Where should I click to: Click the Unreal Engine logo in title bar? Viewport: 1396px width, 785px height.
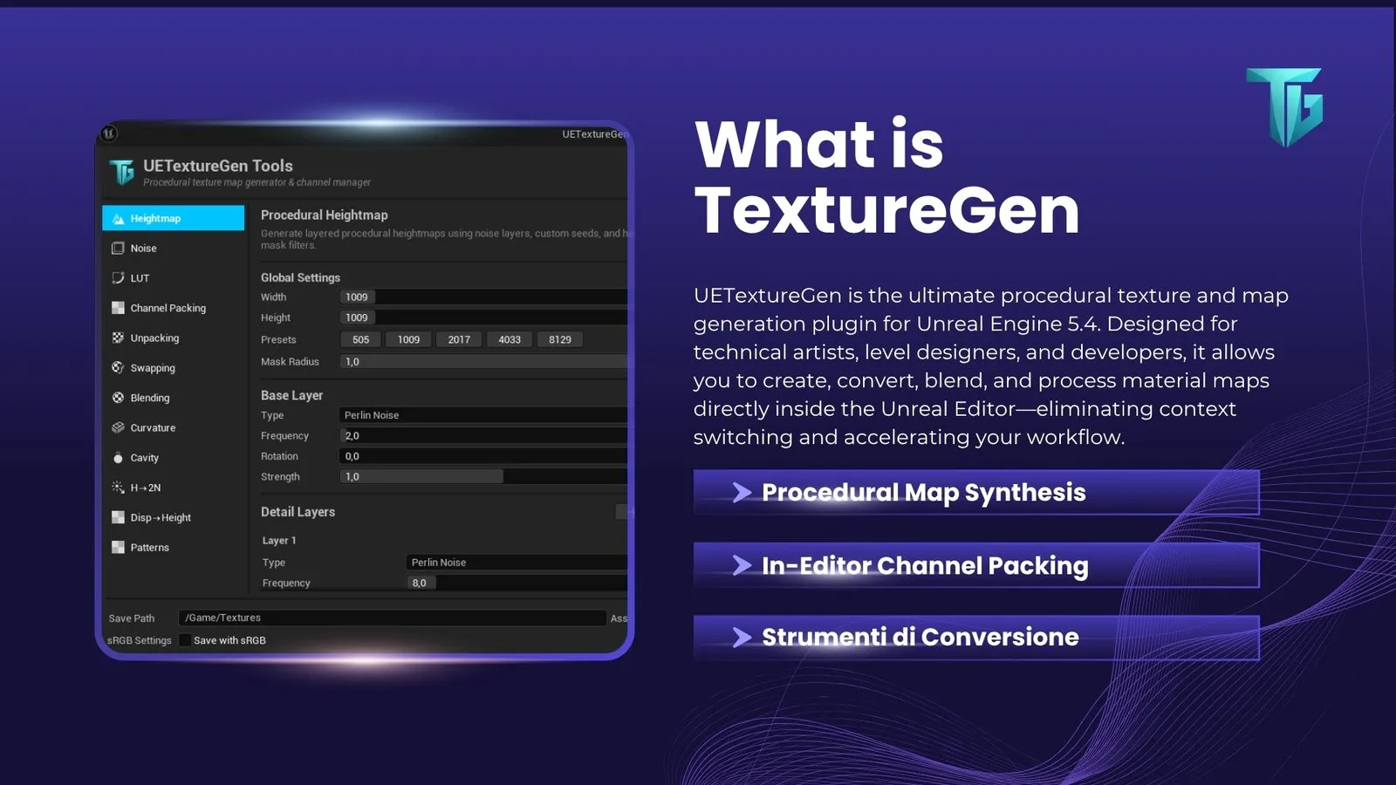point(109,133)
